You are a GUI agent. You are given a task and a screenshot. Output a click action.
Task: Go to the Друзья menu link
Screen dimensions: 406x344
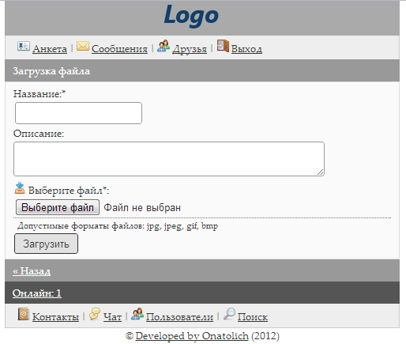point(190,49)
